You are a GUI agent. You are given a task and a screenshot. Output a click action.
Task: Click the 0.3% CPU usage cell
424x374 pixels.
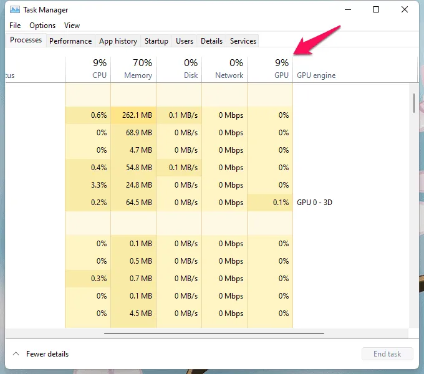88,279
